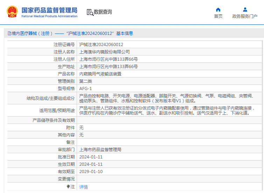Select 其他内容 value 无
Viewport: 264px width, 193px height.
[x=82, y=135]
